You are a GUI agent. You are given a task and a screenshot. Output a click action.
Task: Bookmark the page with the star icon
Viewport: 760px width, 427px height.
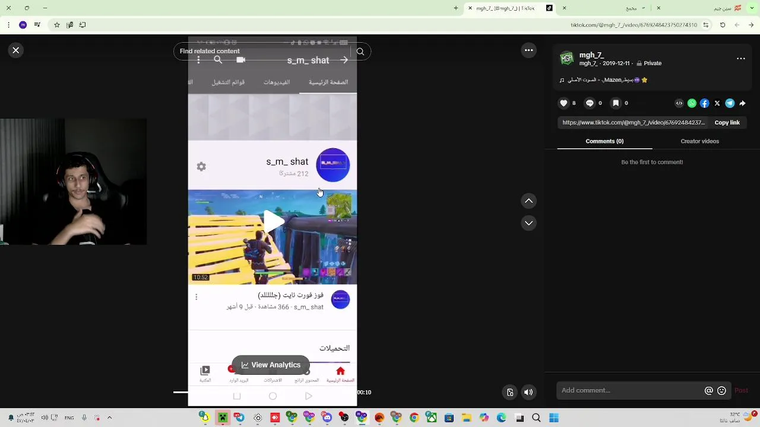(x=57, y=25)
